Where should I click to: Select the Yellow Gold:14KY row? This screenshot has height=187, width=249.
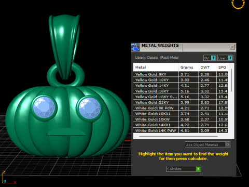click(x=181, y=86)
